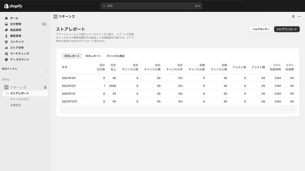Click the home icon in sidebar

tap(6, 18)
